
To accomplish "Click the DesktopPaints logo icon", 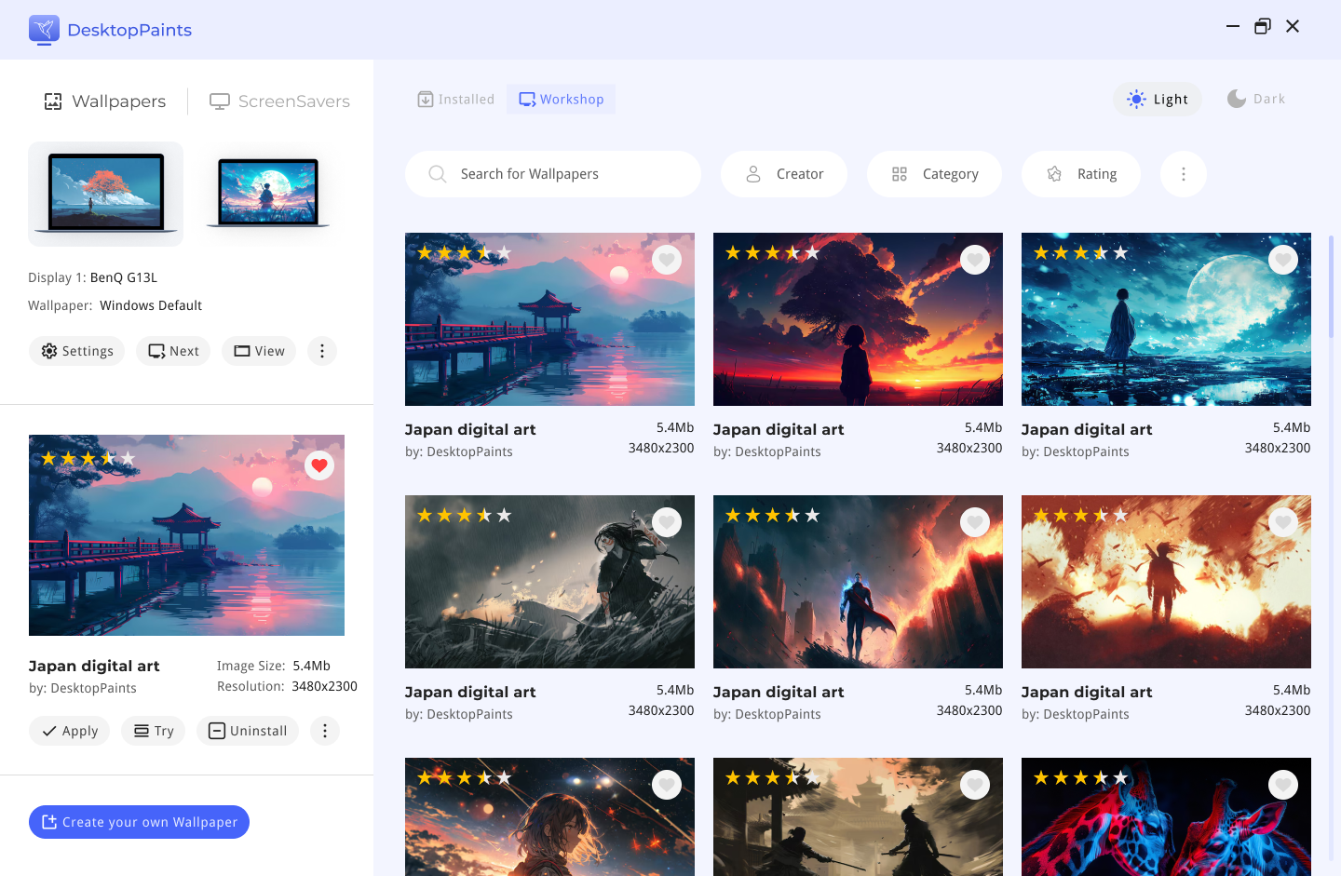I will (44, 30).
